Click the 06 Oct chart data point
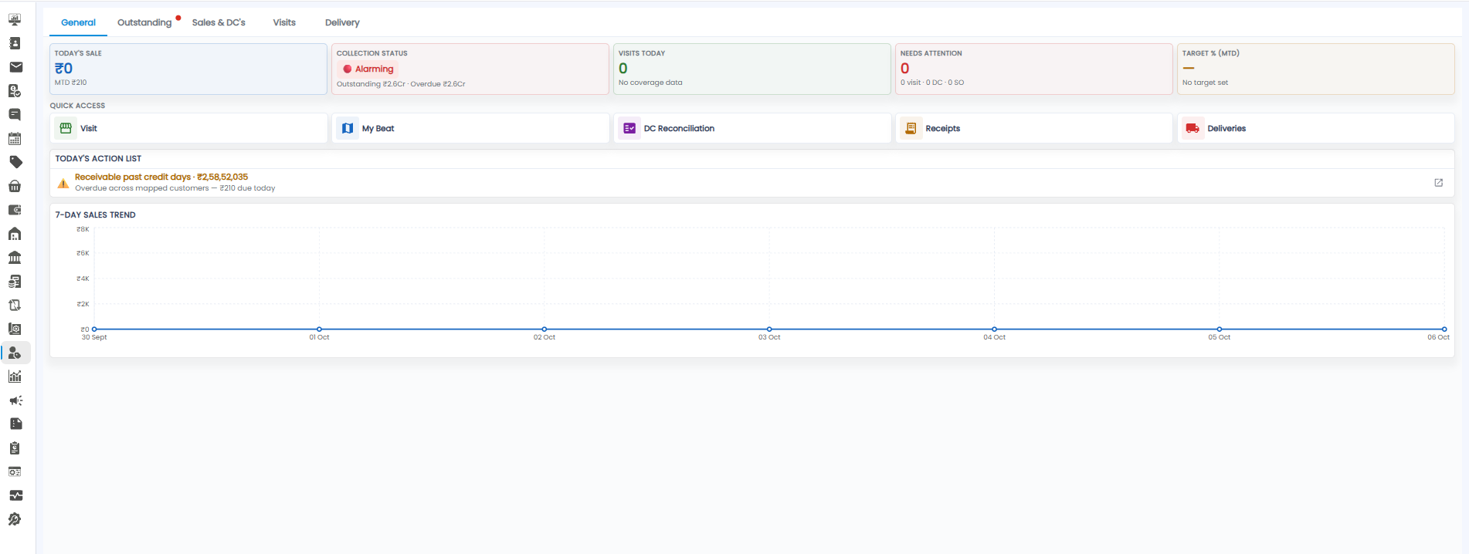The image size is (1469, 554). tap(1444, 329)
